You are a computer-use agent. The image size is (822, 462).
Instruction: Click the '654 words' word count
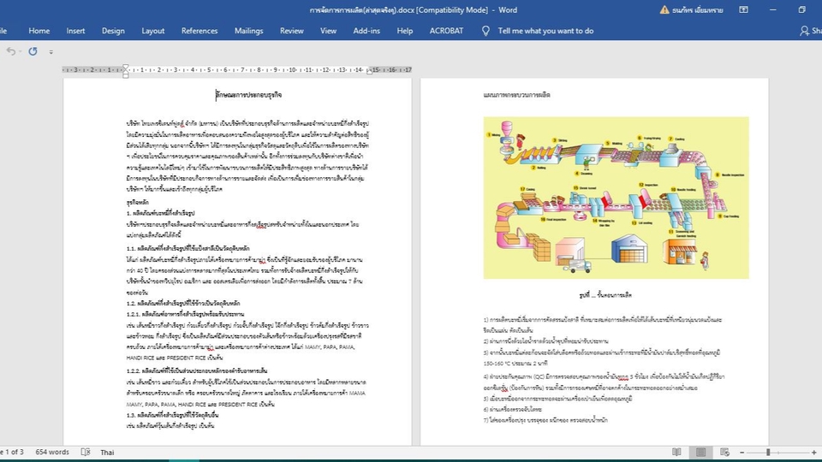[52, 452]
